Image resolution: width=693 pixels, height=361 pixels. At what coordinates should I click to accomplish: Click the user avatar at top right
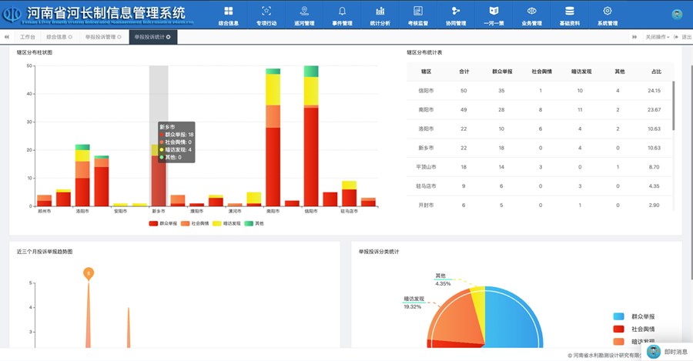[677, 14]
